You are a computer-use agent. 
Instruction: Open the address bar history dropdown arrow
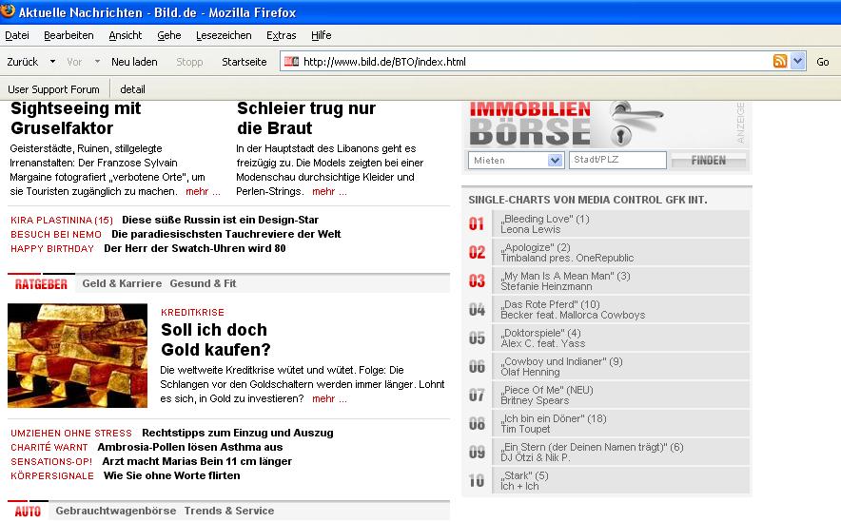(797, 61)
